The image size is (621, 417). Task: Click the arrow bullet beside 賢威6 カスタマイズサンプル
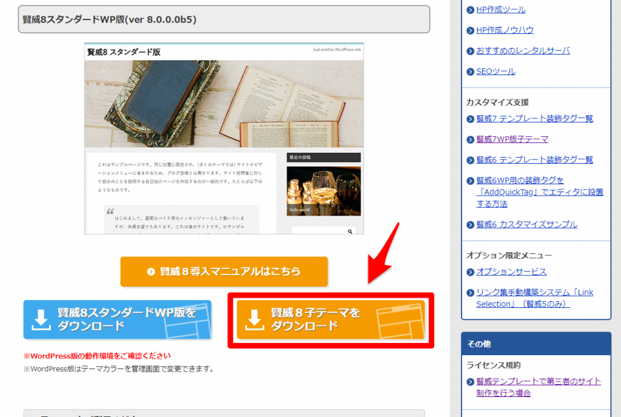click(x=471, y=225)
